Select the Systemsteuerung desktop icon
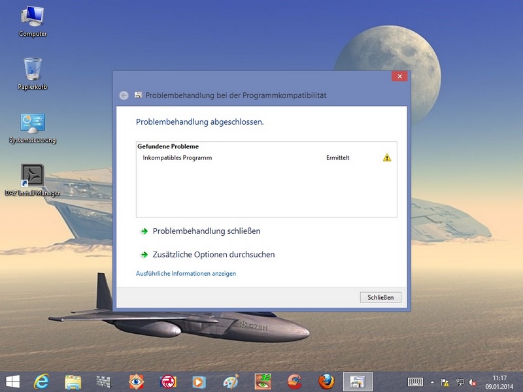 [x=32, y=128]
